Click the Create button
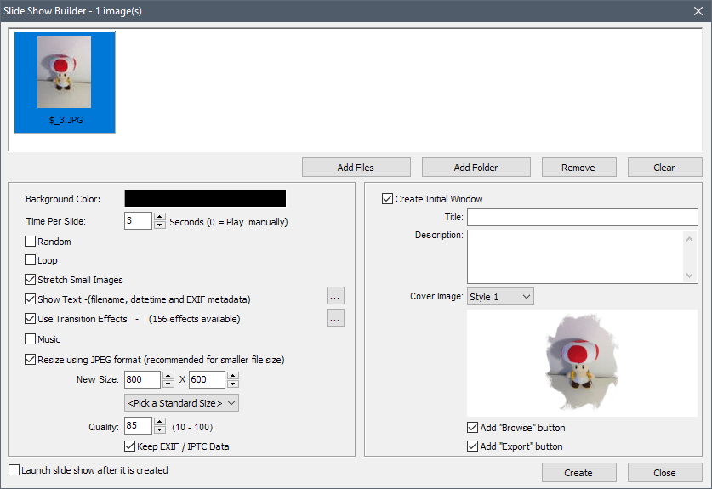The height and width of the screenshot is (489, 712). tap(578, 473)
